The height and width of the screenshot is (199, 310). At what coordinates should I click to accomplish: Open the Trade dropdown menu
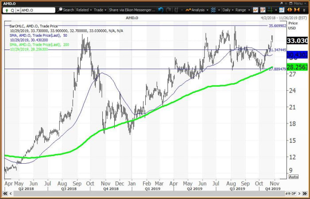point(100,10)
